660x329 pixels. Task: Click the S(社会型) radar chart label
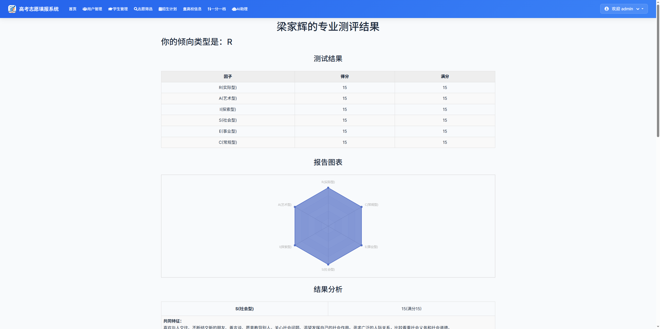point(328,269)
